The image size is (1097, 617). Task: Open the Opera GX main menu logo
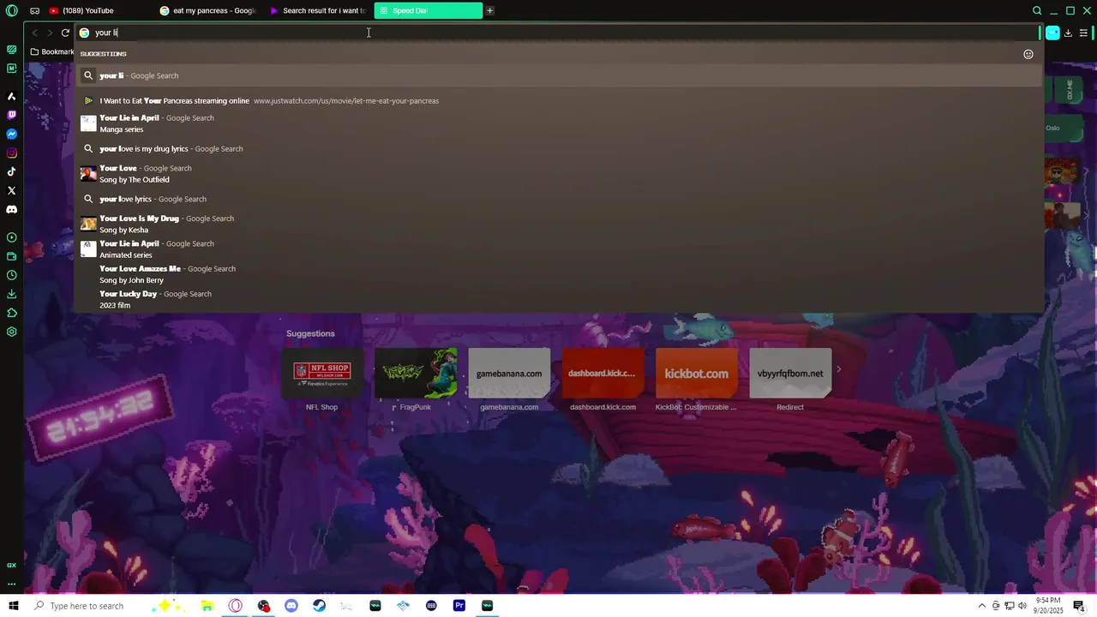point(11,10)
